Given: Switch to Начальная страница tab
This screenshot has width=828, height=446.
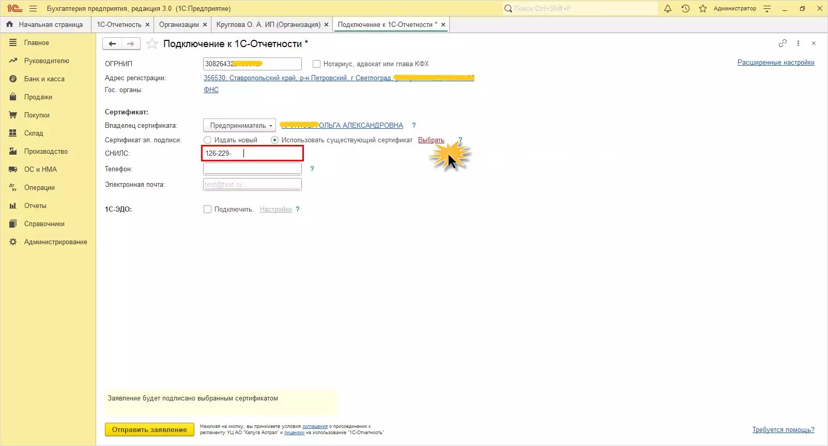Looking at the screenshot, I should point(45,24).
